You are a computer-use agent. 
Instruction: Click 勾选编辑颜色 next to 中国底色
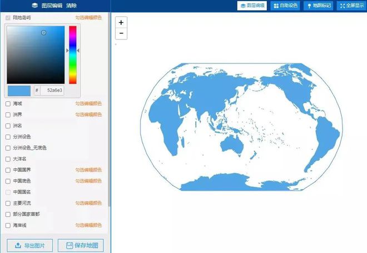pyautogui.click(x=88, y=181)
